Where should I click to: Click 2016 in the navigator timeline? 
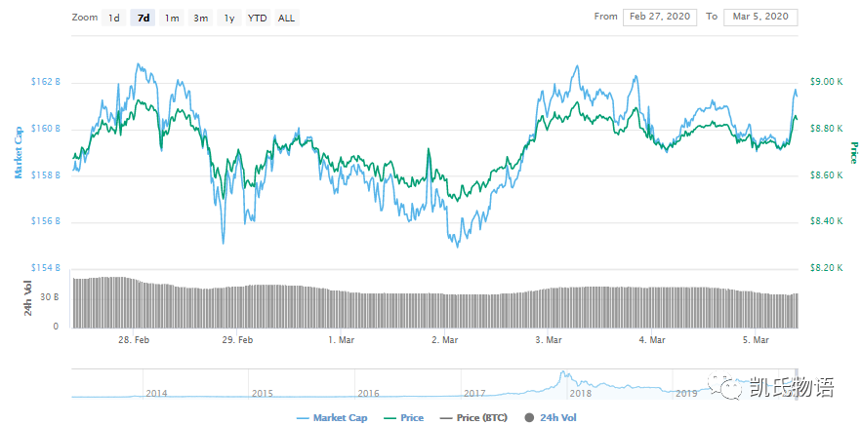tap(368, 393)
